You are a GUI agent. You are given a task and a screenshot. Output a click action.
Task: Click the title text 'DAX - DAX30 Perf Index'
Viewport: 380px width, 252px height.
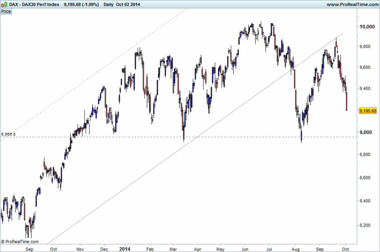tap(34, 4)
